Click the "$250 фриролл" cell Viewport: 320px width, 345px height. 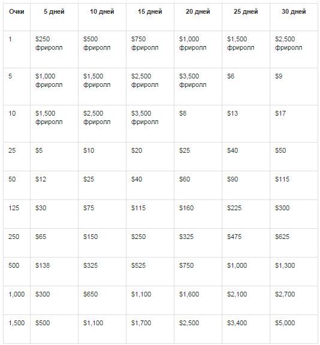[x=54, y=49]
